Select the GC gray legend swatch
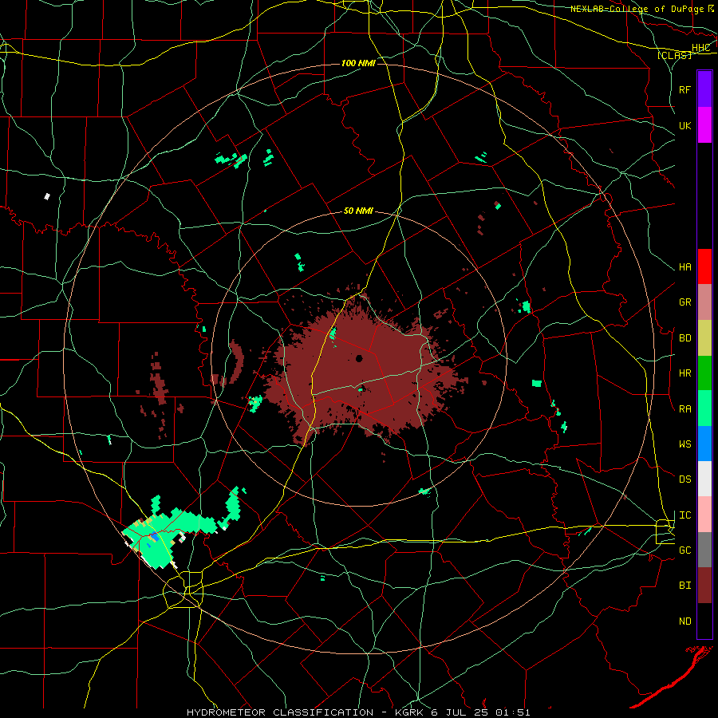This screenshot has width=718, height=718. click(704, 550)
